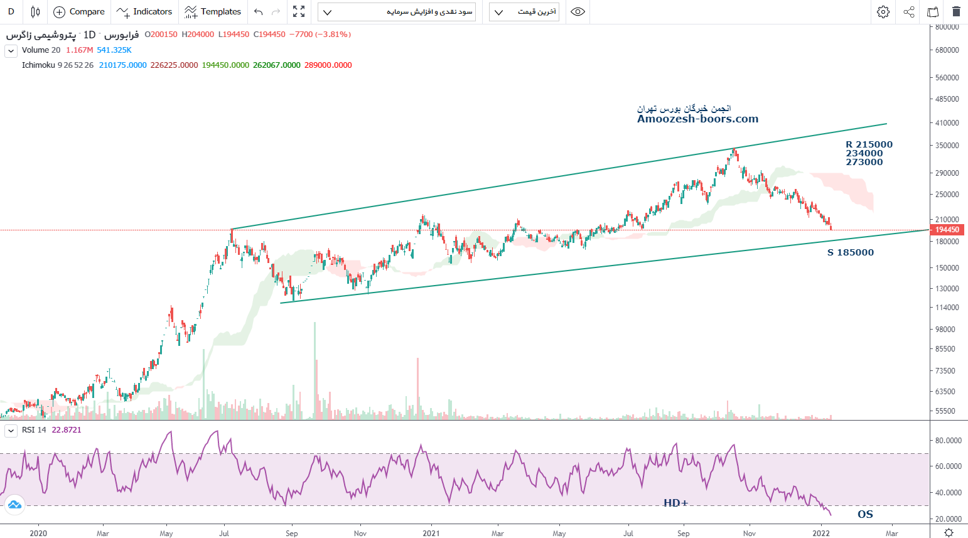This screenshot has width=968, height=538.
Task: Click the share chart icon
Action: pyautogui.click(x=909, y=12)
